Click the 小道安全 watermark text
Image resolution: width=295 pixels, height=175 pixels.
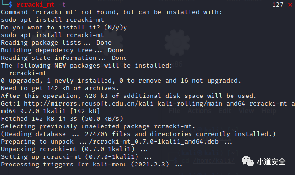point(271,162)
